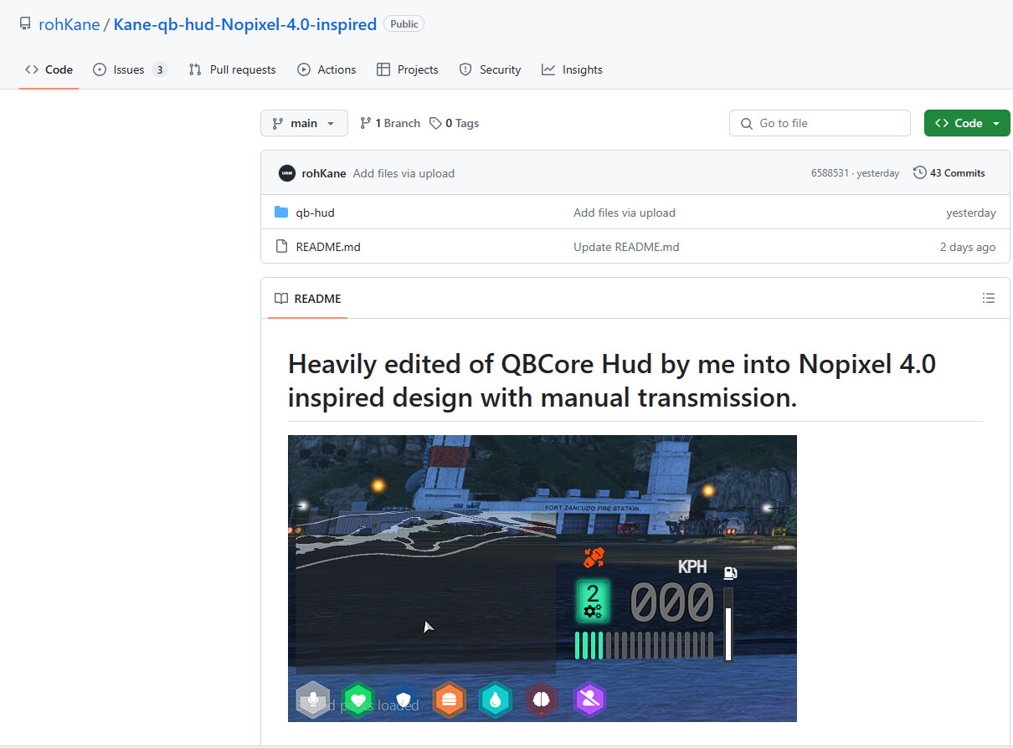Click the 2 days ago timestamp
The image size is (1013, 748).
[x=968, y=247]
